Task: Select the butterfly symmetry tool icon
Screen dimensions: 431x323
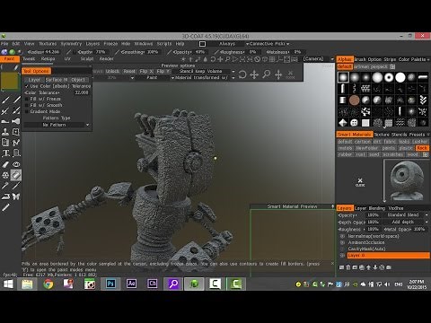Action: [x=16, y=196]
